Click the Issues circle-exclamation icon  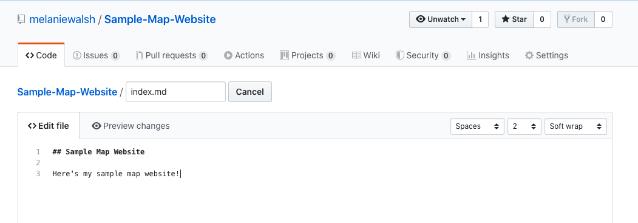point(77,55)
